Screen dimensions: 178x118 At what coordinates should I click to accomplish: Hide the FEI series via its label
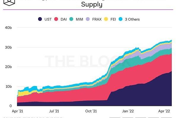pyautogui.click(x=113, y=19)
